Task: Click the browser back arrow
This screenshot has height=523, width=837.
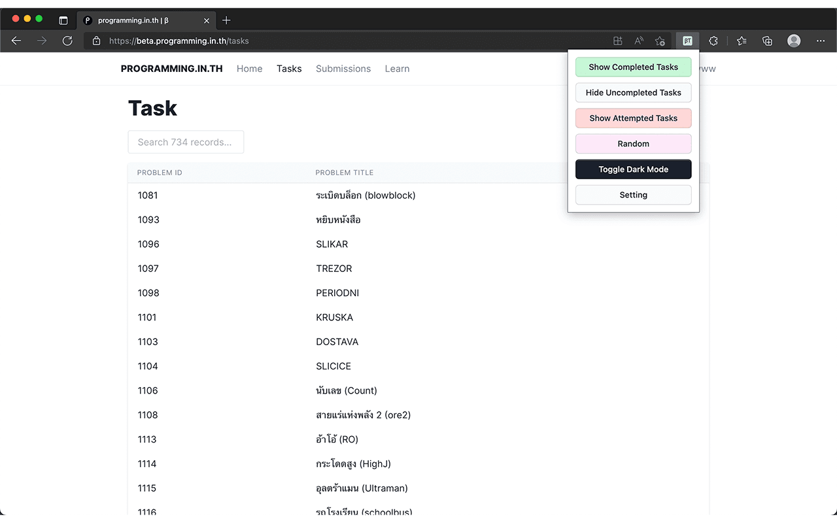Action: 16,41
